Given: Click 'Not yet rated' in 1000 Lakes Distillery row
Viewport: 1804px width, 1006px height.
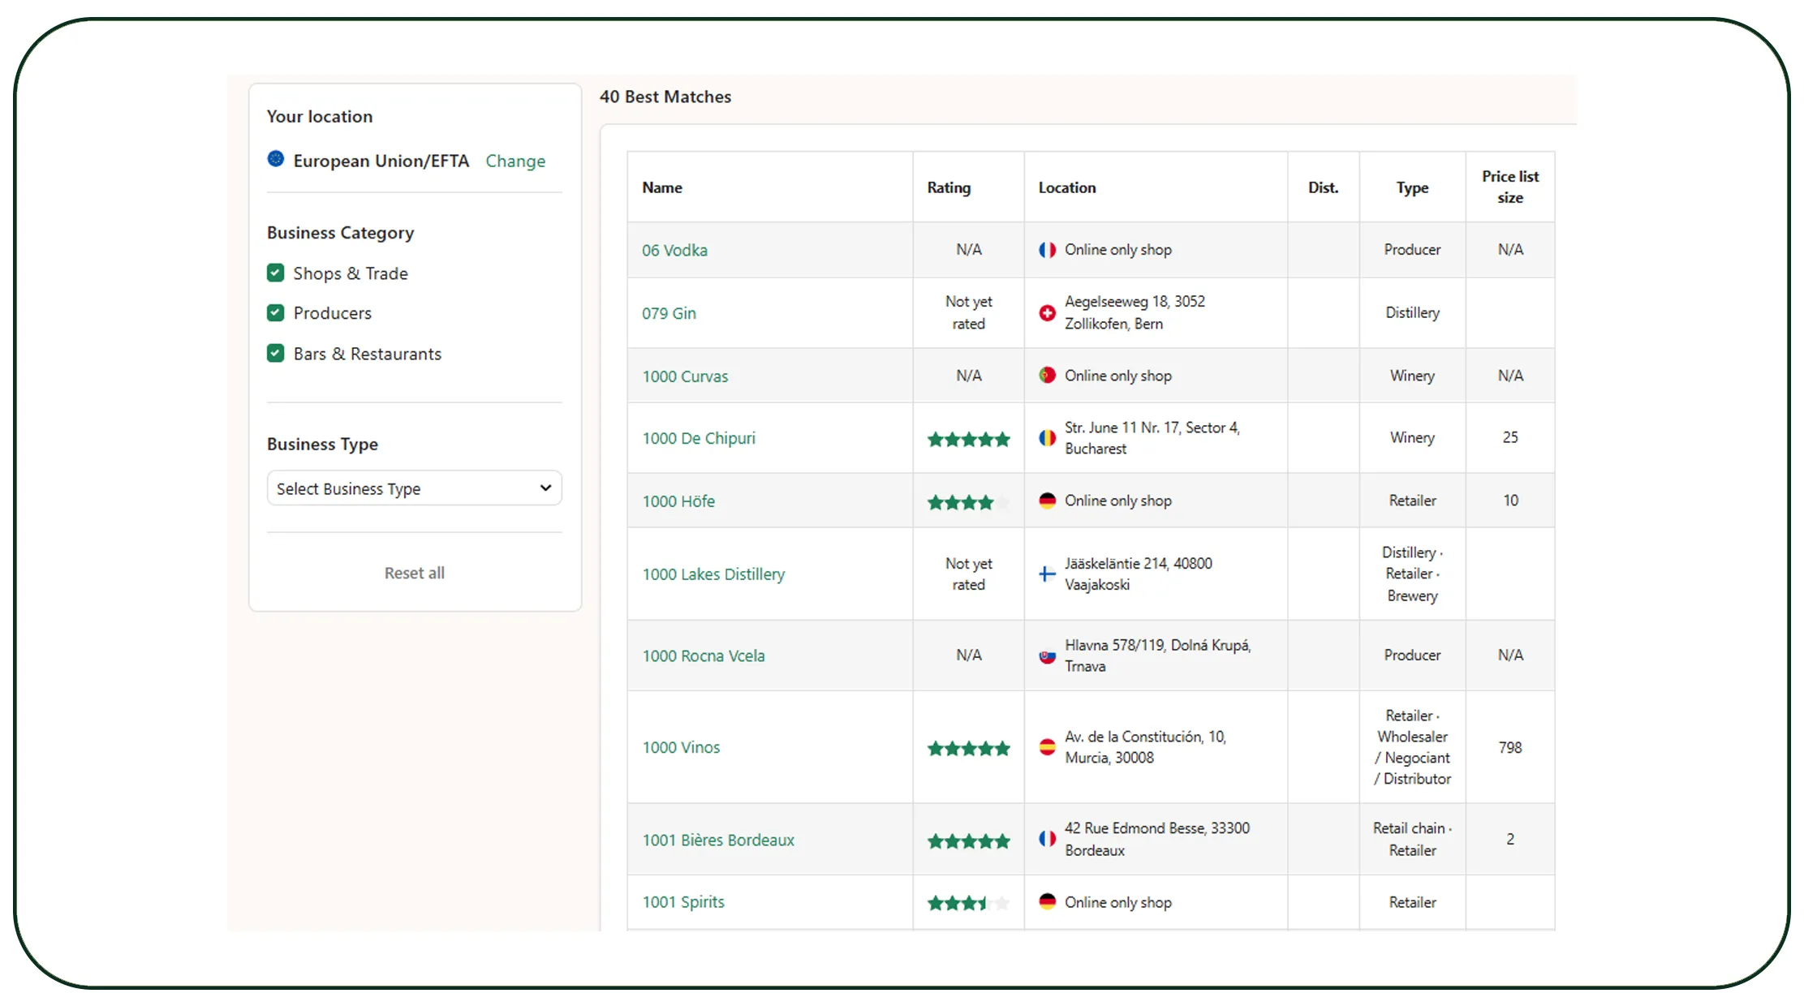Looking at the screenshot, I should [969, 574].
